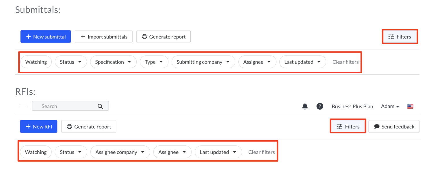This screenshot has width=427, height=169.
Task: Open Filters in the RFIs toolbar
Action: click(x=348, y=126)
